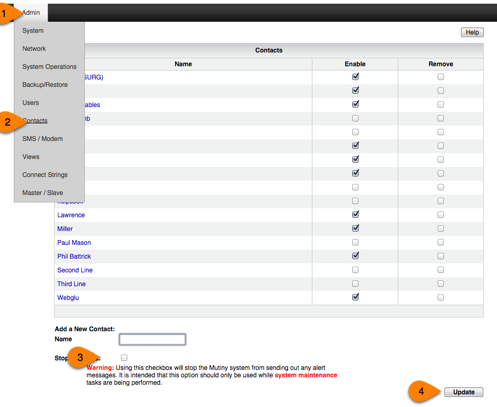Mark Miller for removal

[x=441, y=228]
